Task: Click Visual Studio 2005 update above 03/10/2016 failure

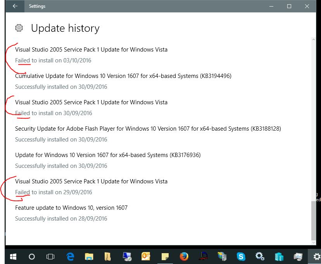Action: coord(91,50)
